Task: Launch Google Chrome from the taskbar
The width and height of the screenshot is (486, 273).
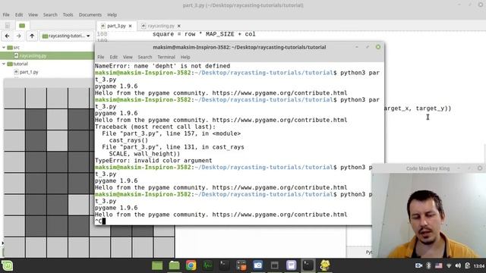Action: tap(191, 265)
